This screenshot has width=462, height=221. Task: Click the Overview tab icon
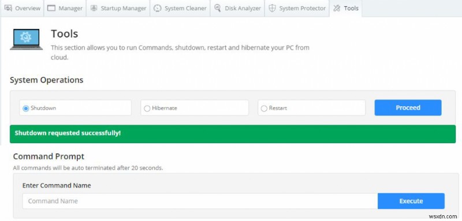coord(8,8)
